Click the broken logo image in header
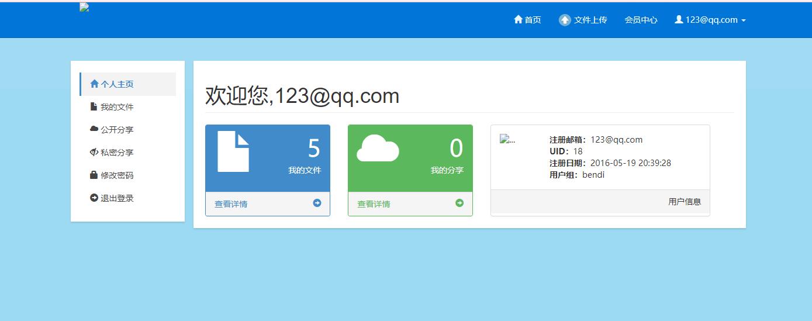 84,8
